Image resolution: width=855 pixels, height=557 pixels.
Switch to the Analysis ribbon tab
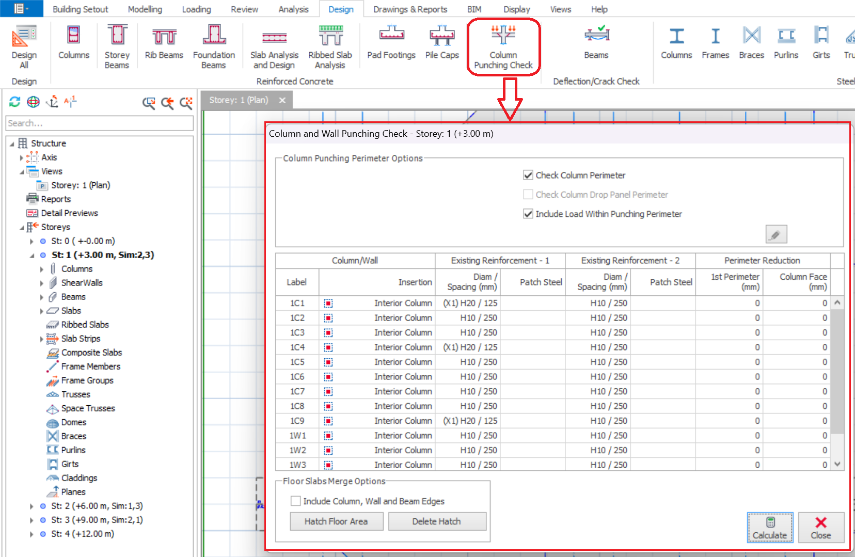click(293, 9)
